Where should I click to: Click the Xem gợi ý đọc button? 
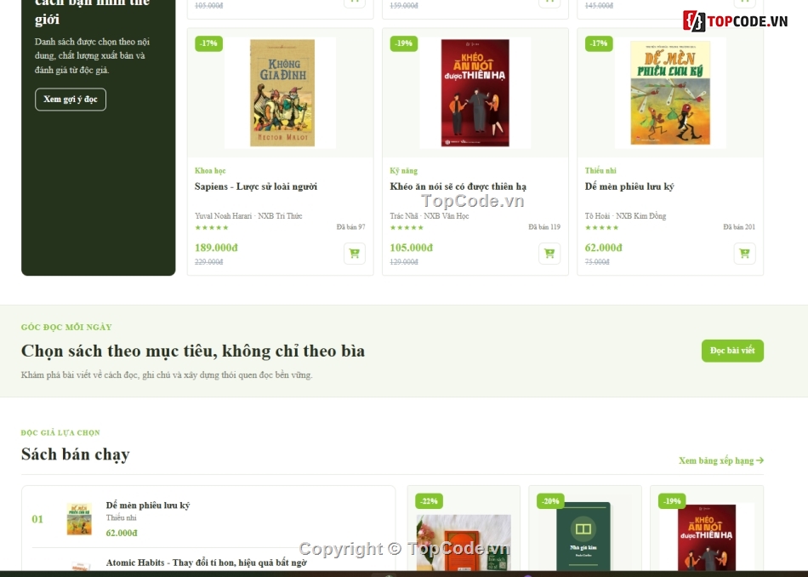coord(71,100)
